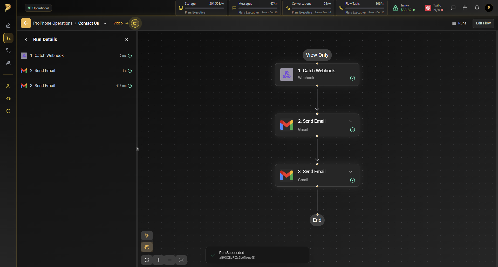The width and height of the screenshot is (498, 267).
Task: Open the Conversations usage card
Action: (308, 8)
